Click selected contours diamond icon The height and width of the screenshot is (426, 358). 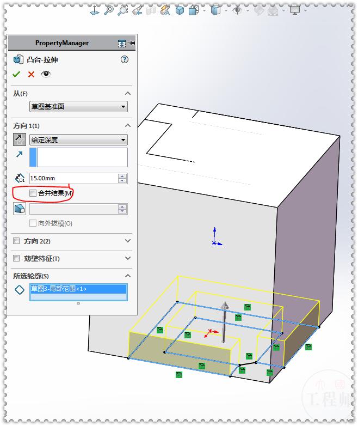pos(20,290)
